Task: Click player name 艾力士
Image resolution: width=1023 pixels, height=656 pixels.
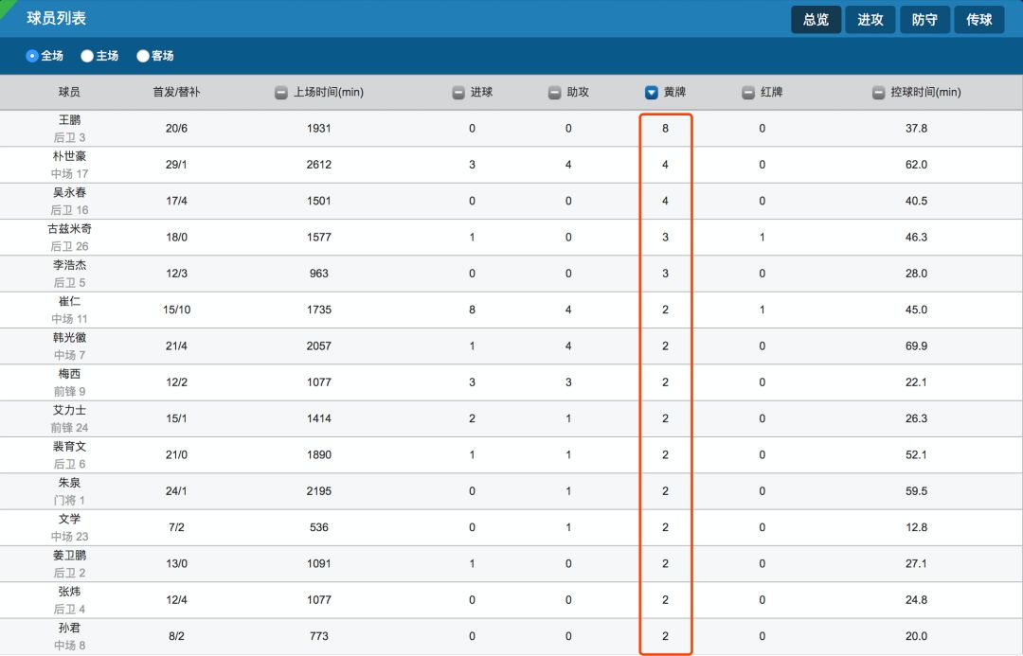Action: [69, 410]
